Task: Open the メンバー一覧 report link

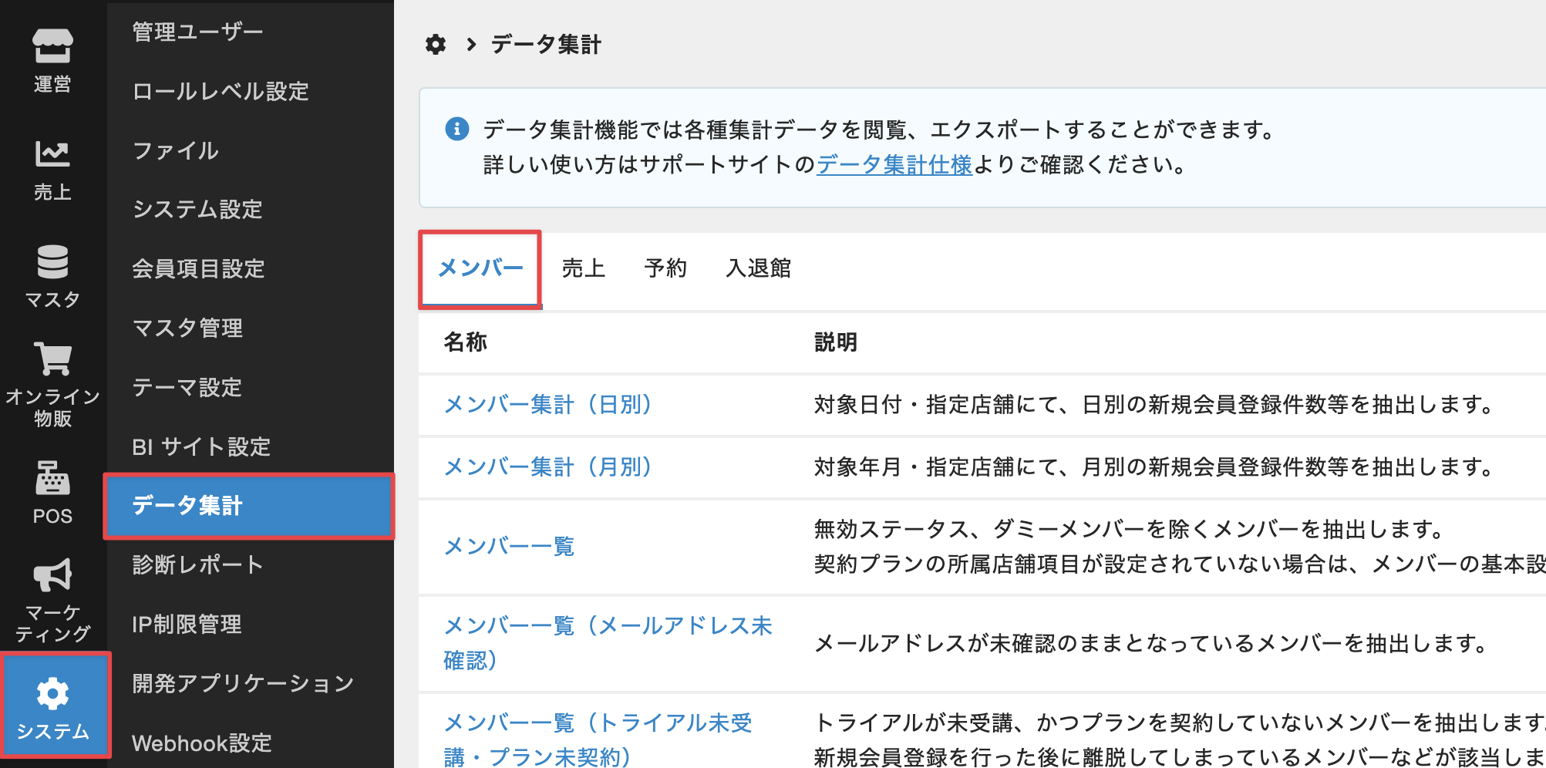Action: pyautogui.click(x=509, y=546)
